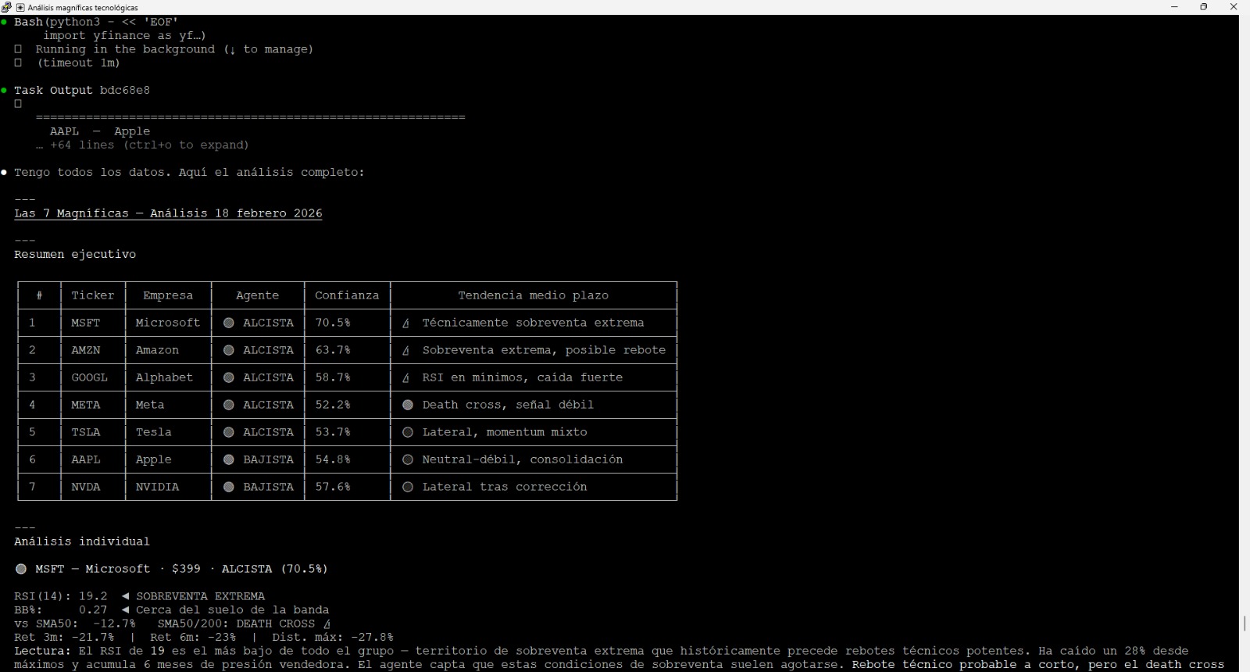The image size is (1250, 672).
Task: Click the small icon beside the window title
Action: pos(20,8)
